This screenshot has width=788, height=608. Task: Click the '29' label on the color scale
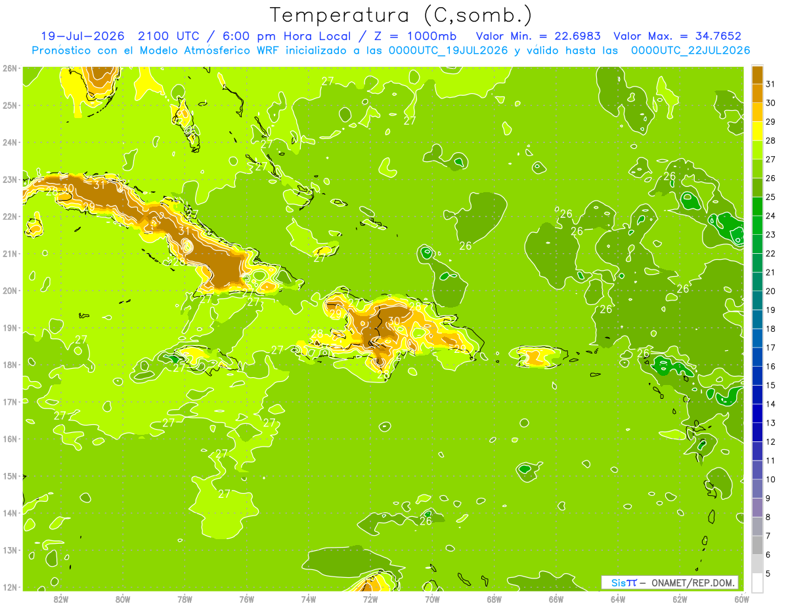[x=770, y=121]
